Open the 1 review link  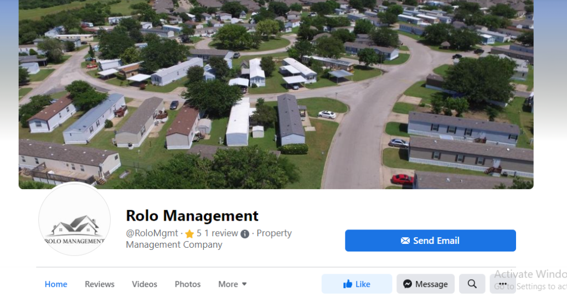[x=221, y=233]
